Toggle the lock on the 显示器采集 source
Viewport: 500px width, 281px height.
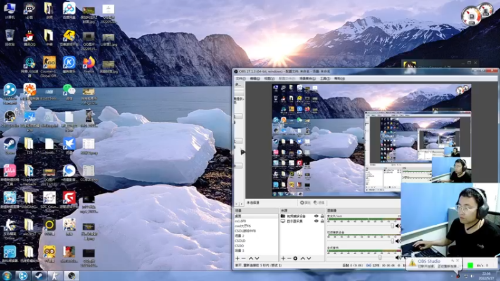[x=322, y=221]
